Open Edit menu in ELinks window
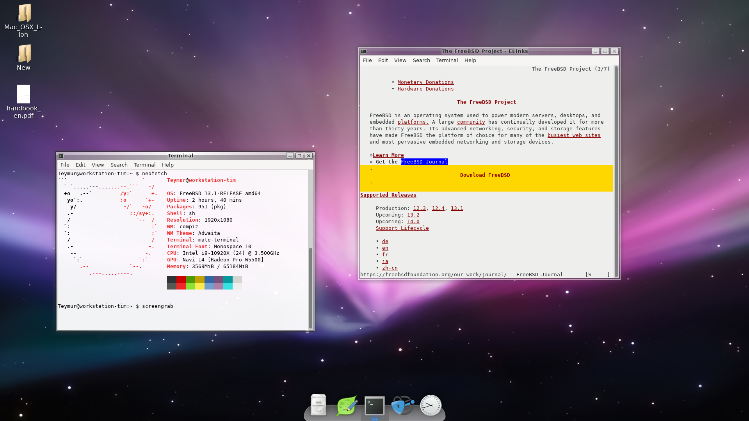 coord(383,60)
